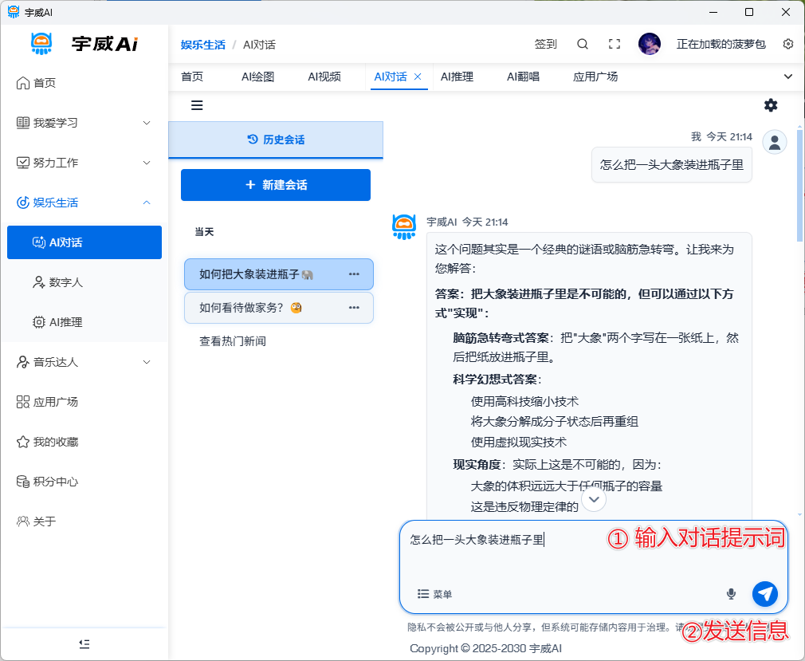Activate microphone voice input icon
Viewport: 805px width, 661px height.
pyautogui.click(x=731, y=594)
